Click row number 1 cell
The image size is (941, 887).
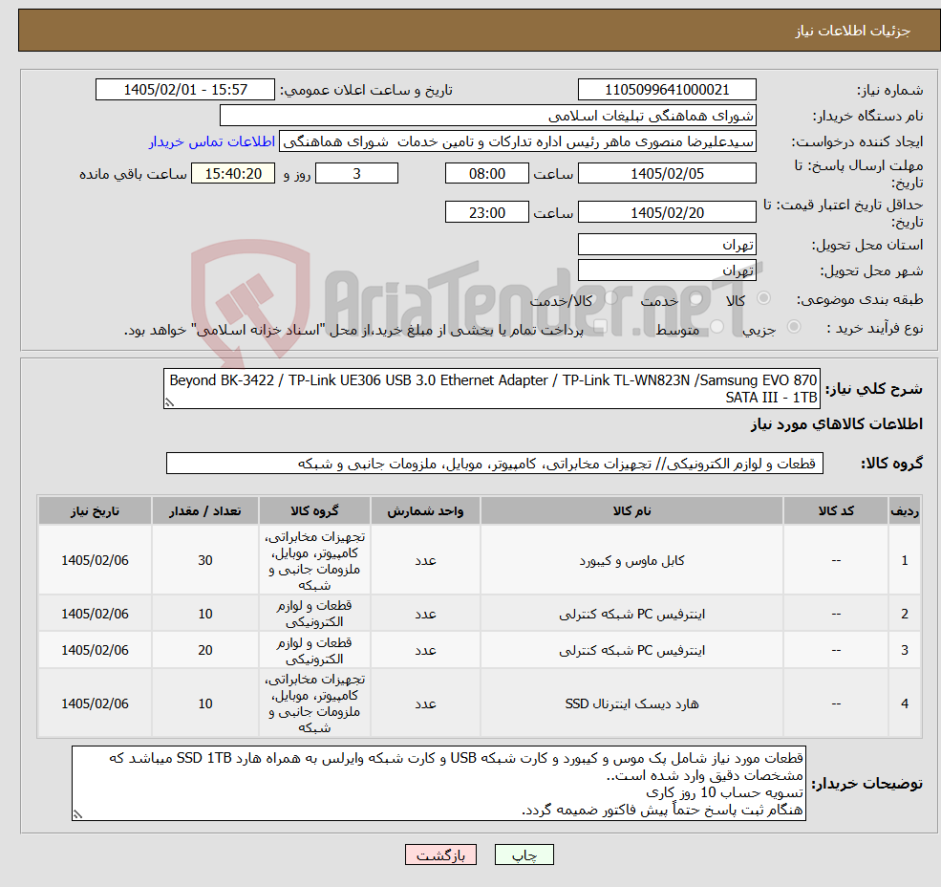point(905,560)
